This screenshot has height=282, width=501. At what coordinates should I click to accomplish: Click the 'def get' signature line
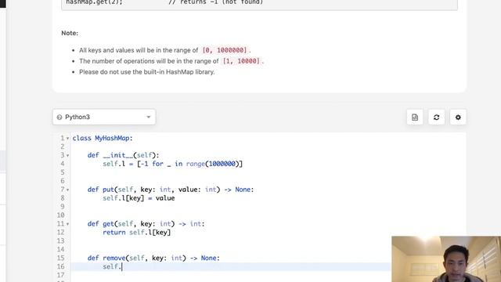(x=146, y=224)
